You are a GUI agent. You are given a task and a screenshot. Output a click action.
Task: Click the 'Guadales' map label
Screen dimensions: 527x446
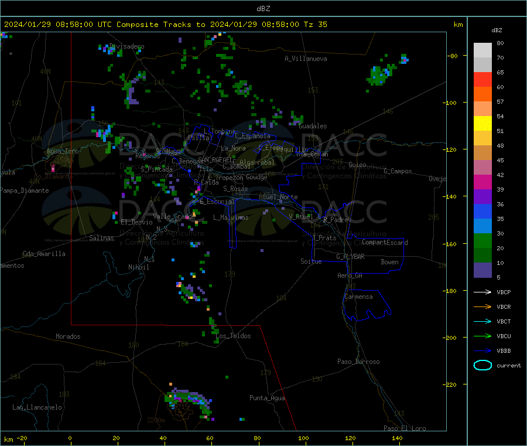313,126
